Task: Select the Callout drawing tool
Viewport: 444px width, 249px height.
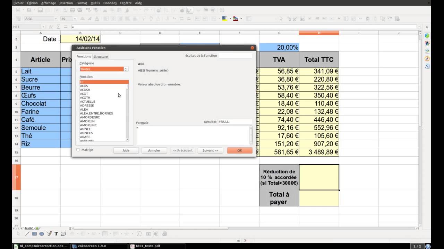Action: [63, 234]
